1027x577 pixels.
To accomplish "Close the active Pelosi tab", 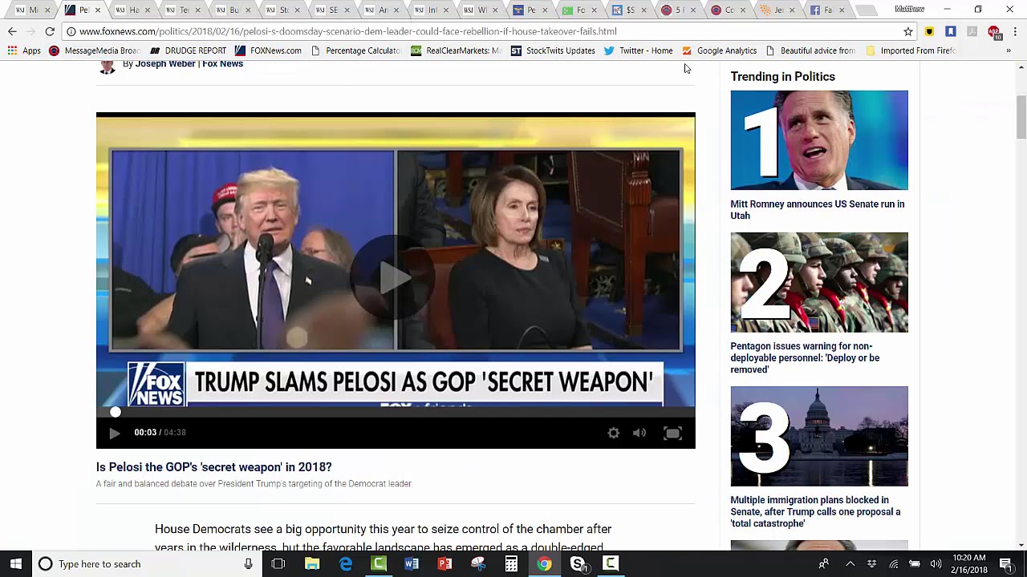I will 97,10.
